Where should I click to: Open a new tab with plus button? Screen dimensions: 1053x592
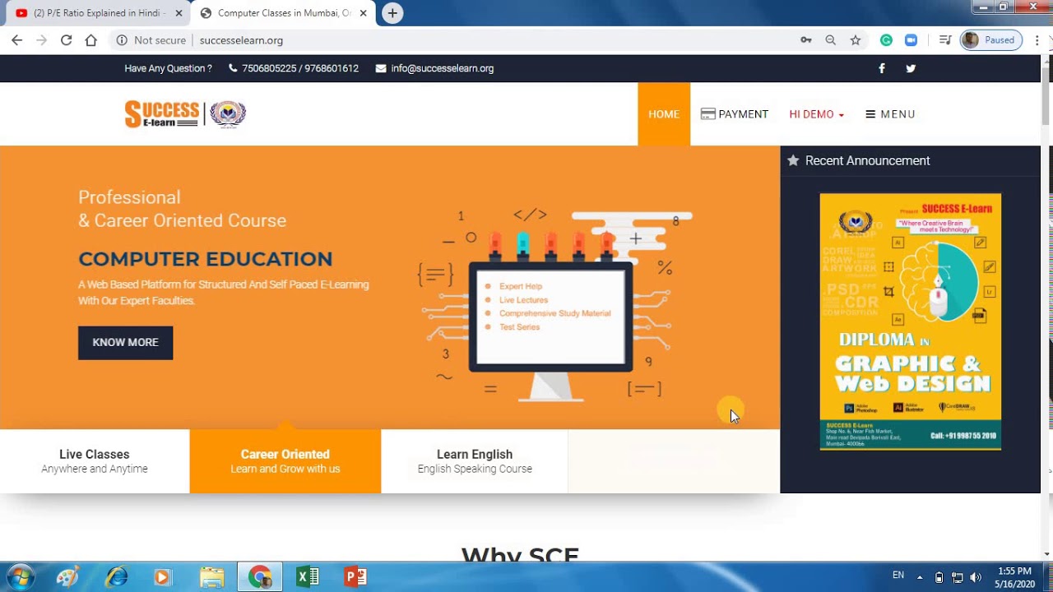coord(392,13)
